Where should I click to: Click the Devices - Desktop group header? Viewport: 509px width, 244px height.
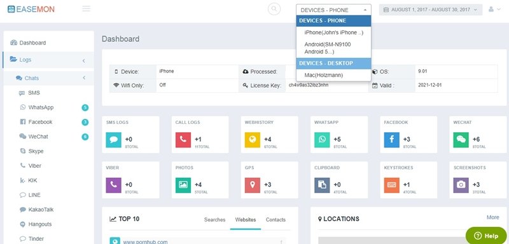[x=333, y=63]
